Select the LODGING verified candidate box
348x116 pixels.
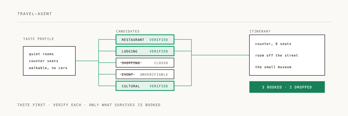145,51
